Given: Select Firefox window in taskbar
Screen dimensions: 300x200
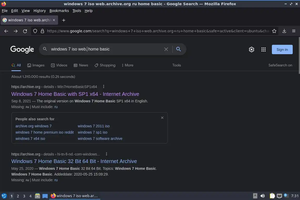Looking at the screenshot, I should [x=75, y=196].
